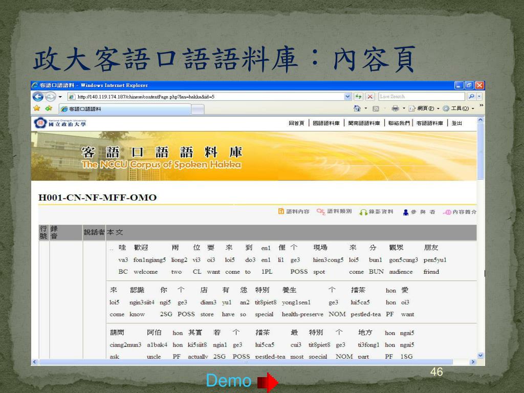Screen dimensions: 524x393
Task: Switch to the 語料內容 tab
Action: (x=294, y=211)
